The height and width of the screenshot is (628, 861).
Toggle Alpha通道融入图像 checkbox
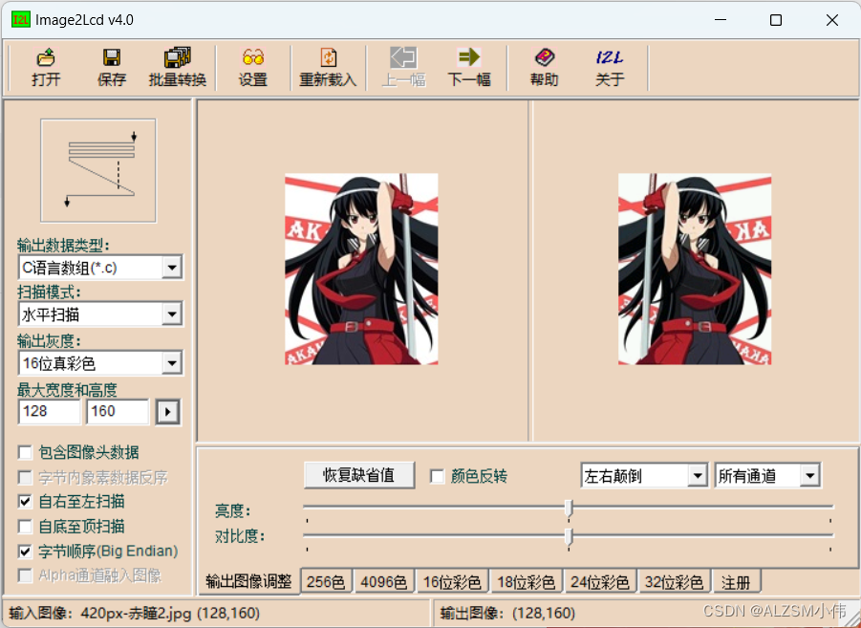pyautogui.click(x=25, y=575)
